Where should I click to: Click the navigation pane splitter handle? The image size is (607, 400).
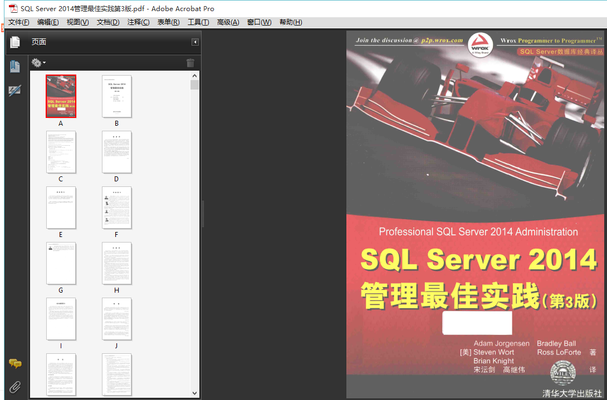(203, 214)
